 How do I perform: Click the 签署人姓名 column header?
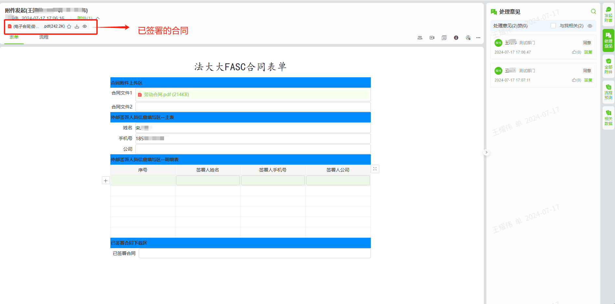[x=208, y=170]
